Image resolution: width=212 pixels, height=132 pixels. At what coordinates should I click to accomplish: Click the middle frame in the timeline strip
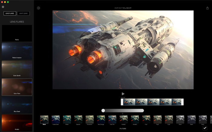(153, 102)
